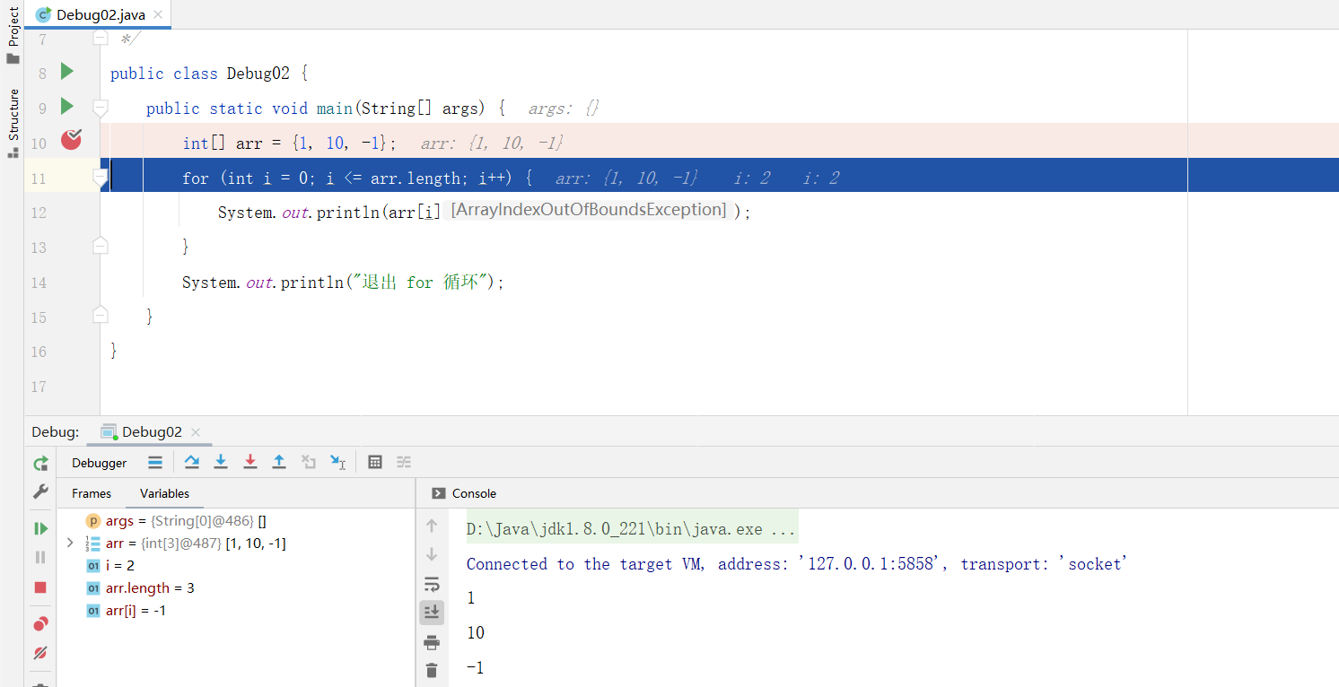Click the Step Into icon
The height and width of the screenshot is (687, 1339).
(221, 462)
